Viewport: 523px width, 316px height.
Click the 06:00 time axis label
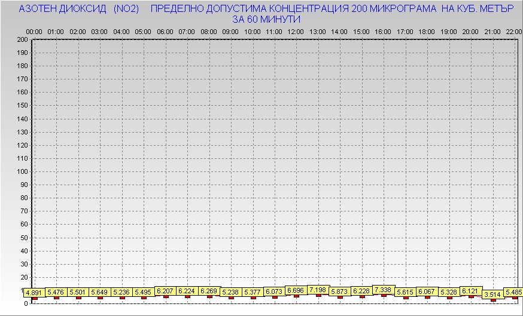pos(165,32)
